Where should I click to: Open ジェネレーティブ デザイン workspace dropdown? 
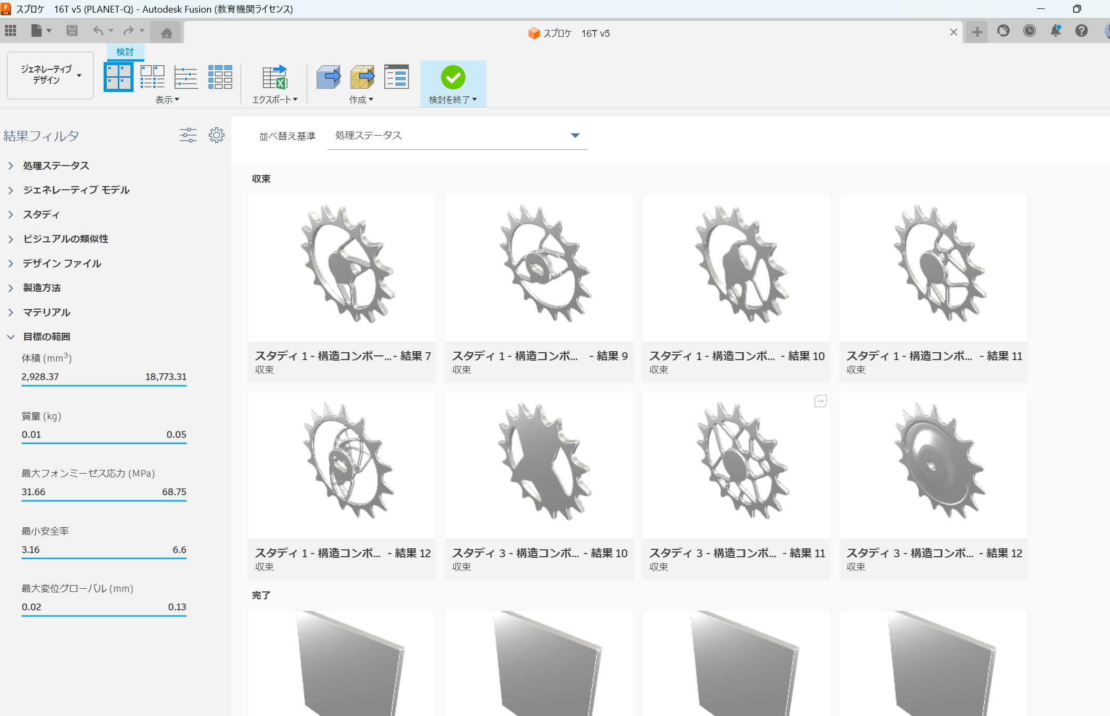50,75
